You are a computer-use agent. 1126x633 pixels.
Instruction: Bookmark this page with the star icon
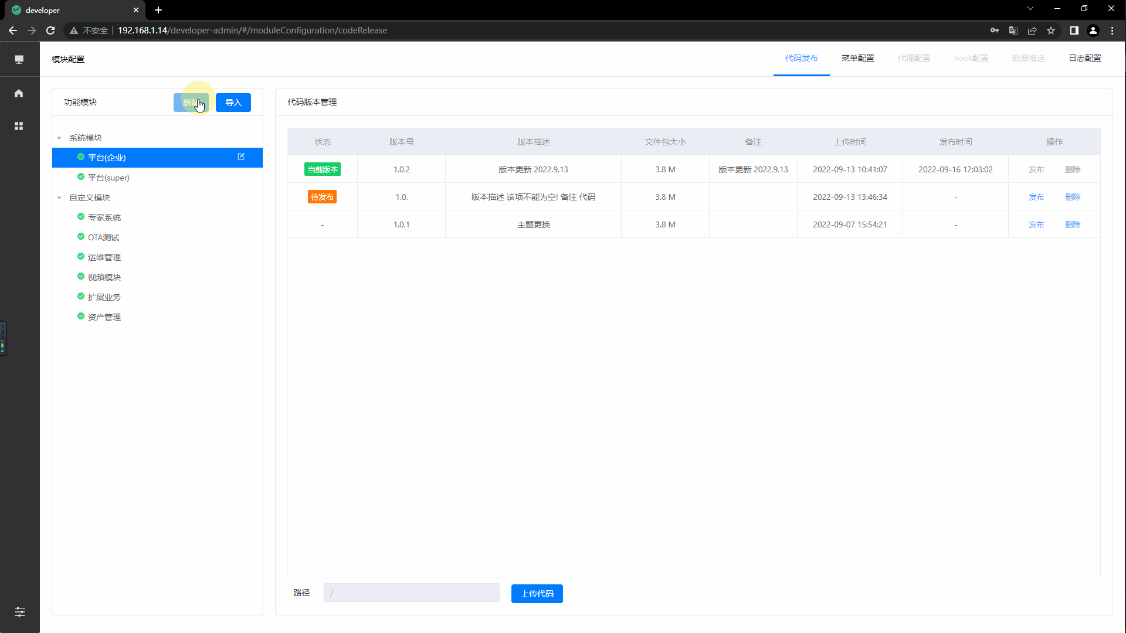pos(1051,30)
